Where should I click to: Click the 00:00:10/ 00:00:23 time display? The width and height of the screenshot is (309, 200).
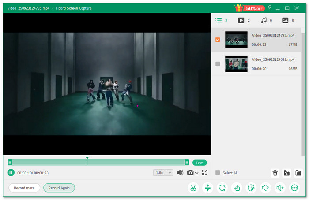33,173
